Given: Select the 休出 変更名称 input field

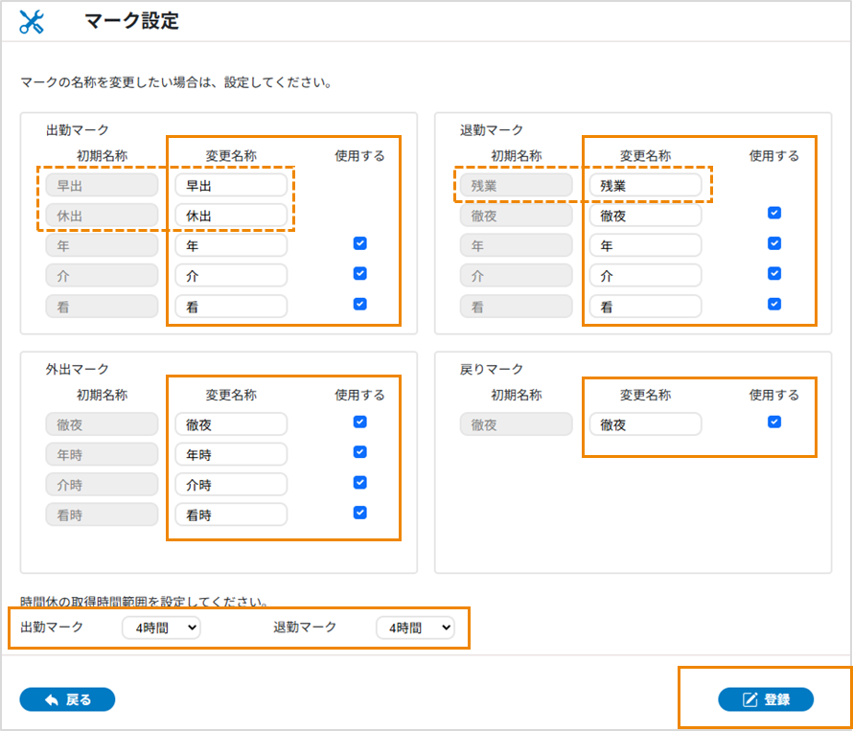Looking at the screenshot, I should pos(231,217).
